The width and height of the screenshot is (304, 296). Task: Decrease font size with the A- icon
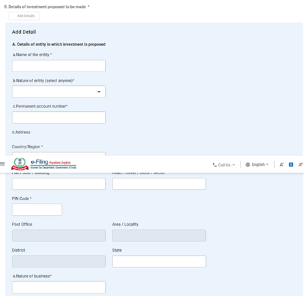click(281, 165)
